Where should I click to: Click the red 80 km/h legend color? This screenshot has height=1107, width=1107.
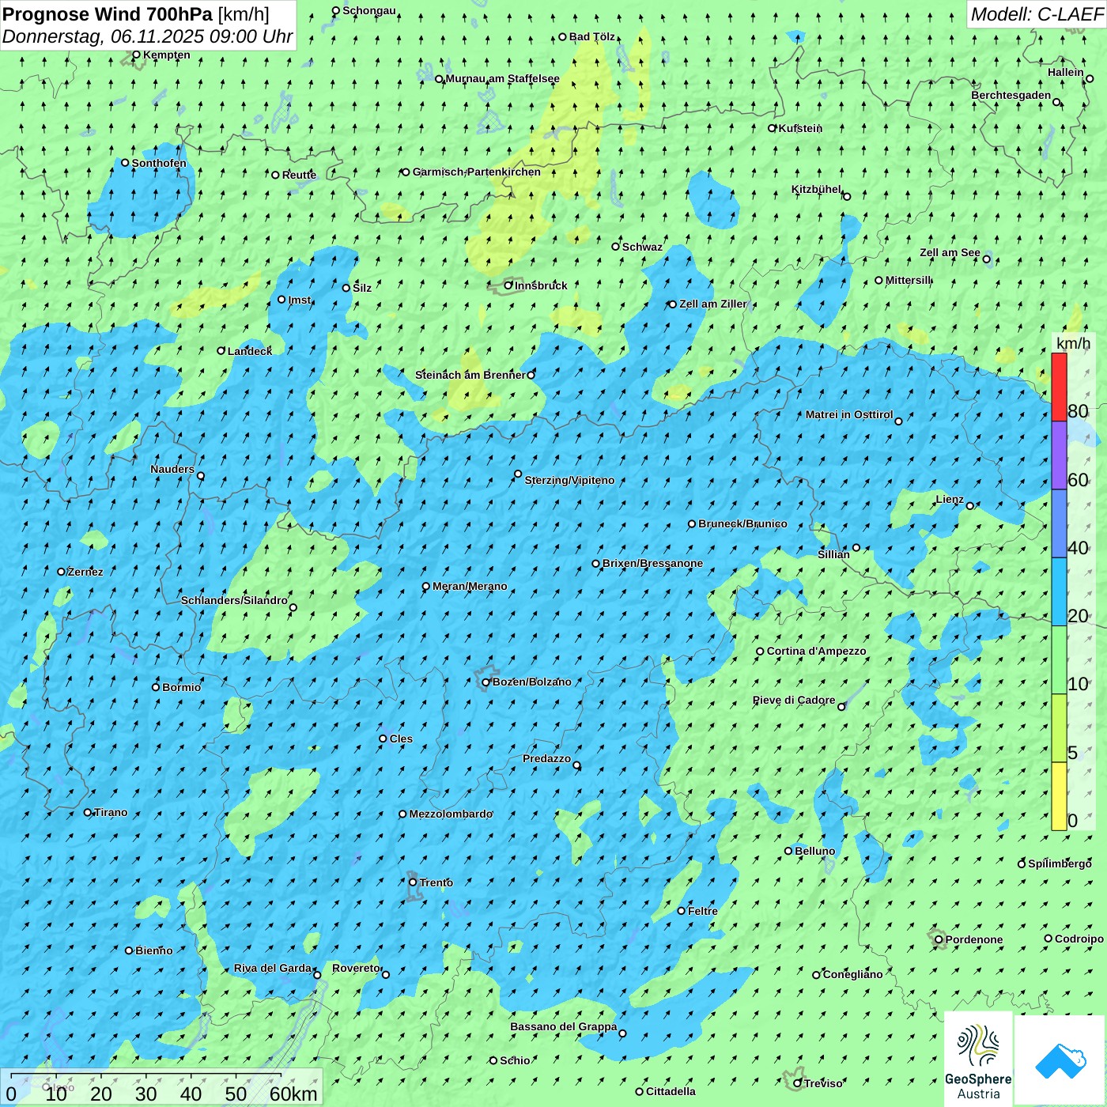click(1059, 387)
